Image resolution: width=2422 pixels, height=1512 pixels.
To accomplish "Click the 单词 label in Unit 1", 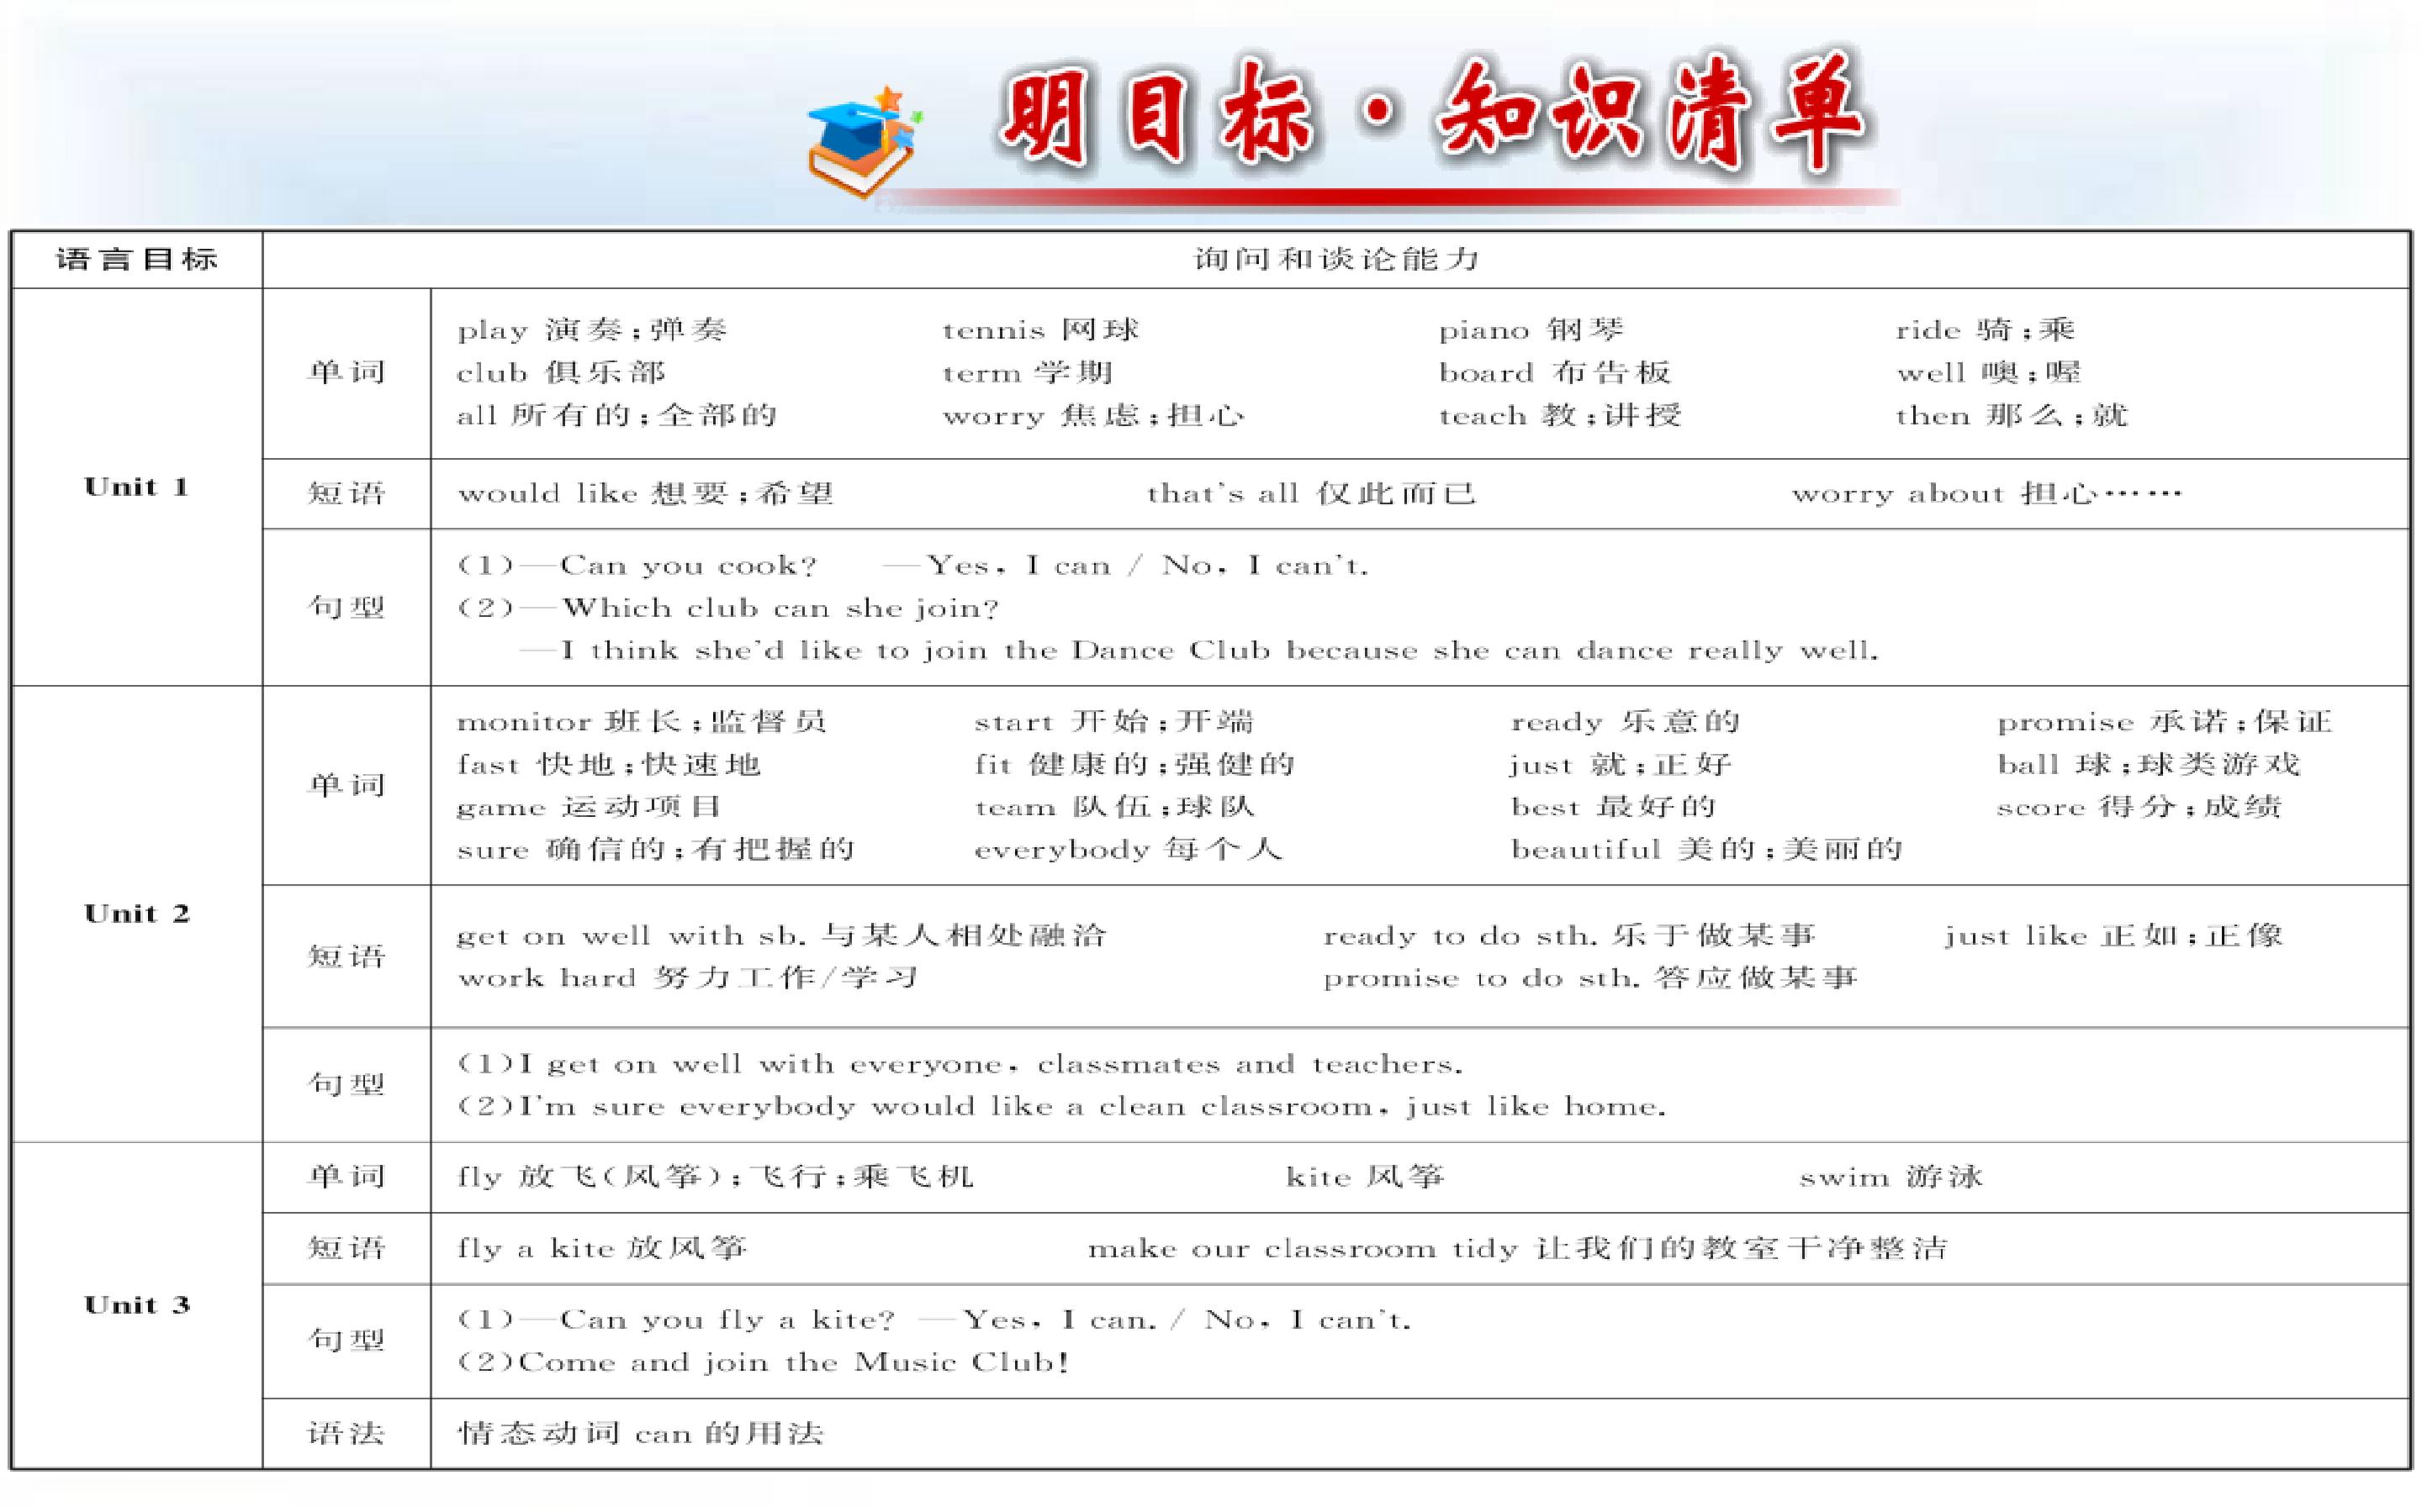I will (346, 373).
